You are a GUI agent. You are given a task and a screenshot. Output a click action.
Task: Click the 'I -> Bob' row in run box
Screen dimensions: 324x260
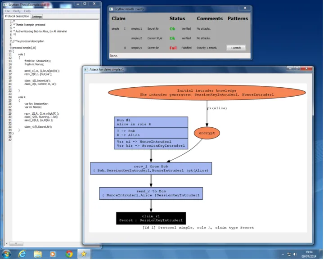tap(126, 131)
